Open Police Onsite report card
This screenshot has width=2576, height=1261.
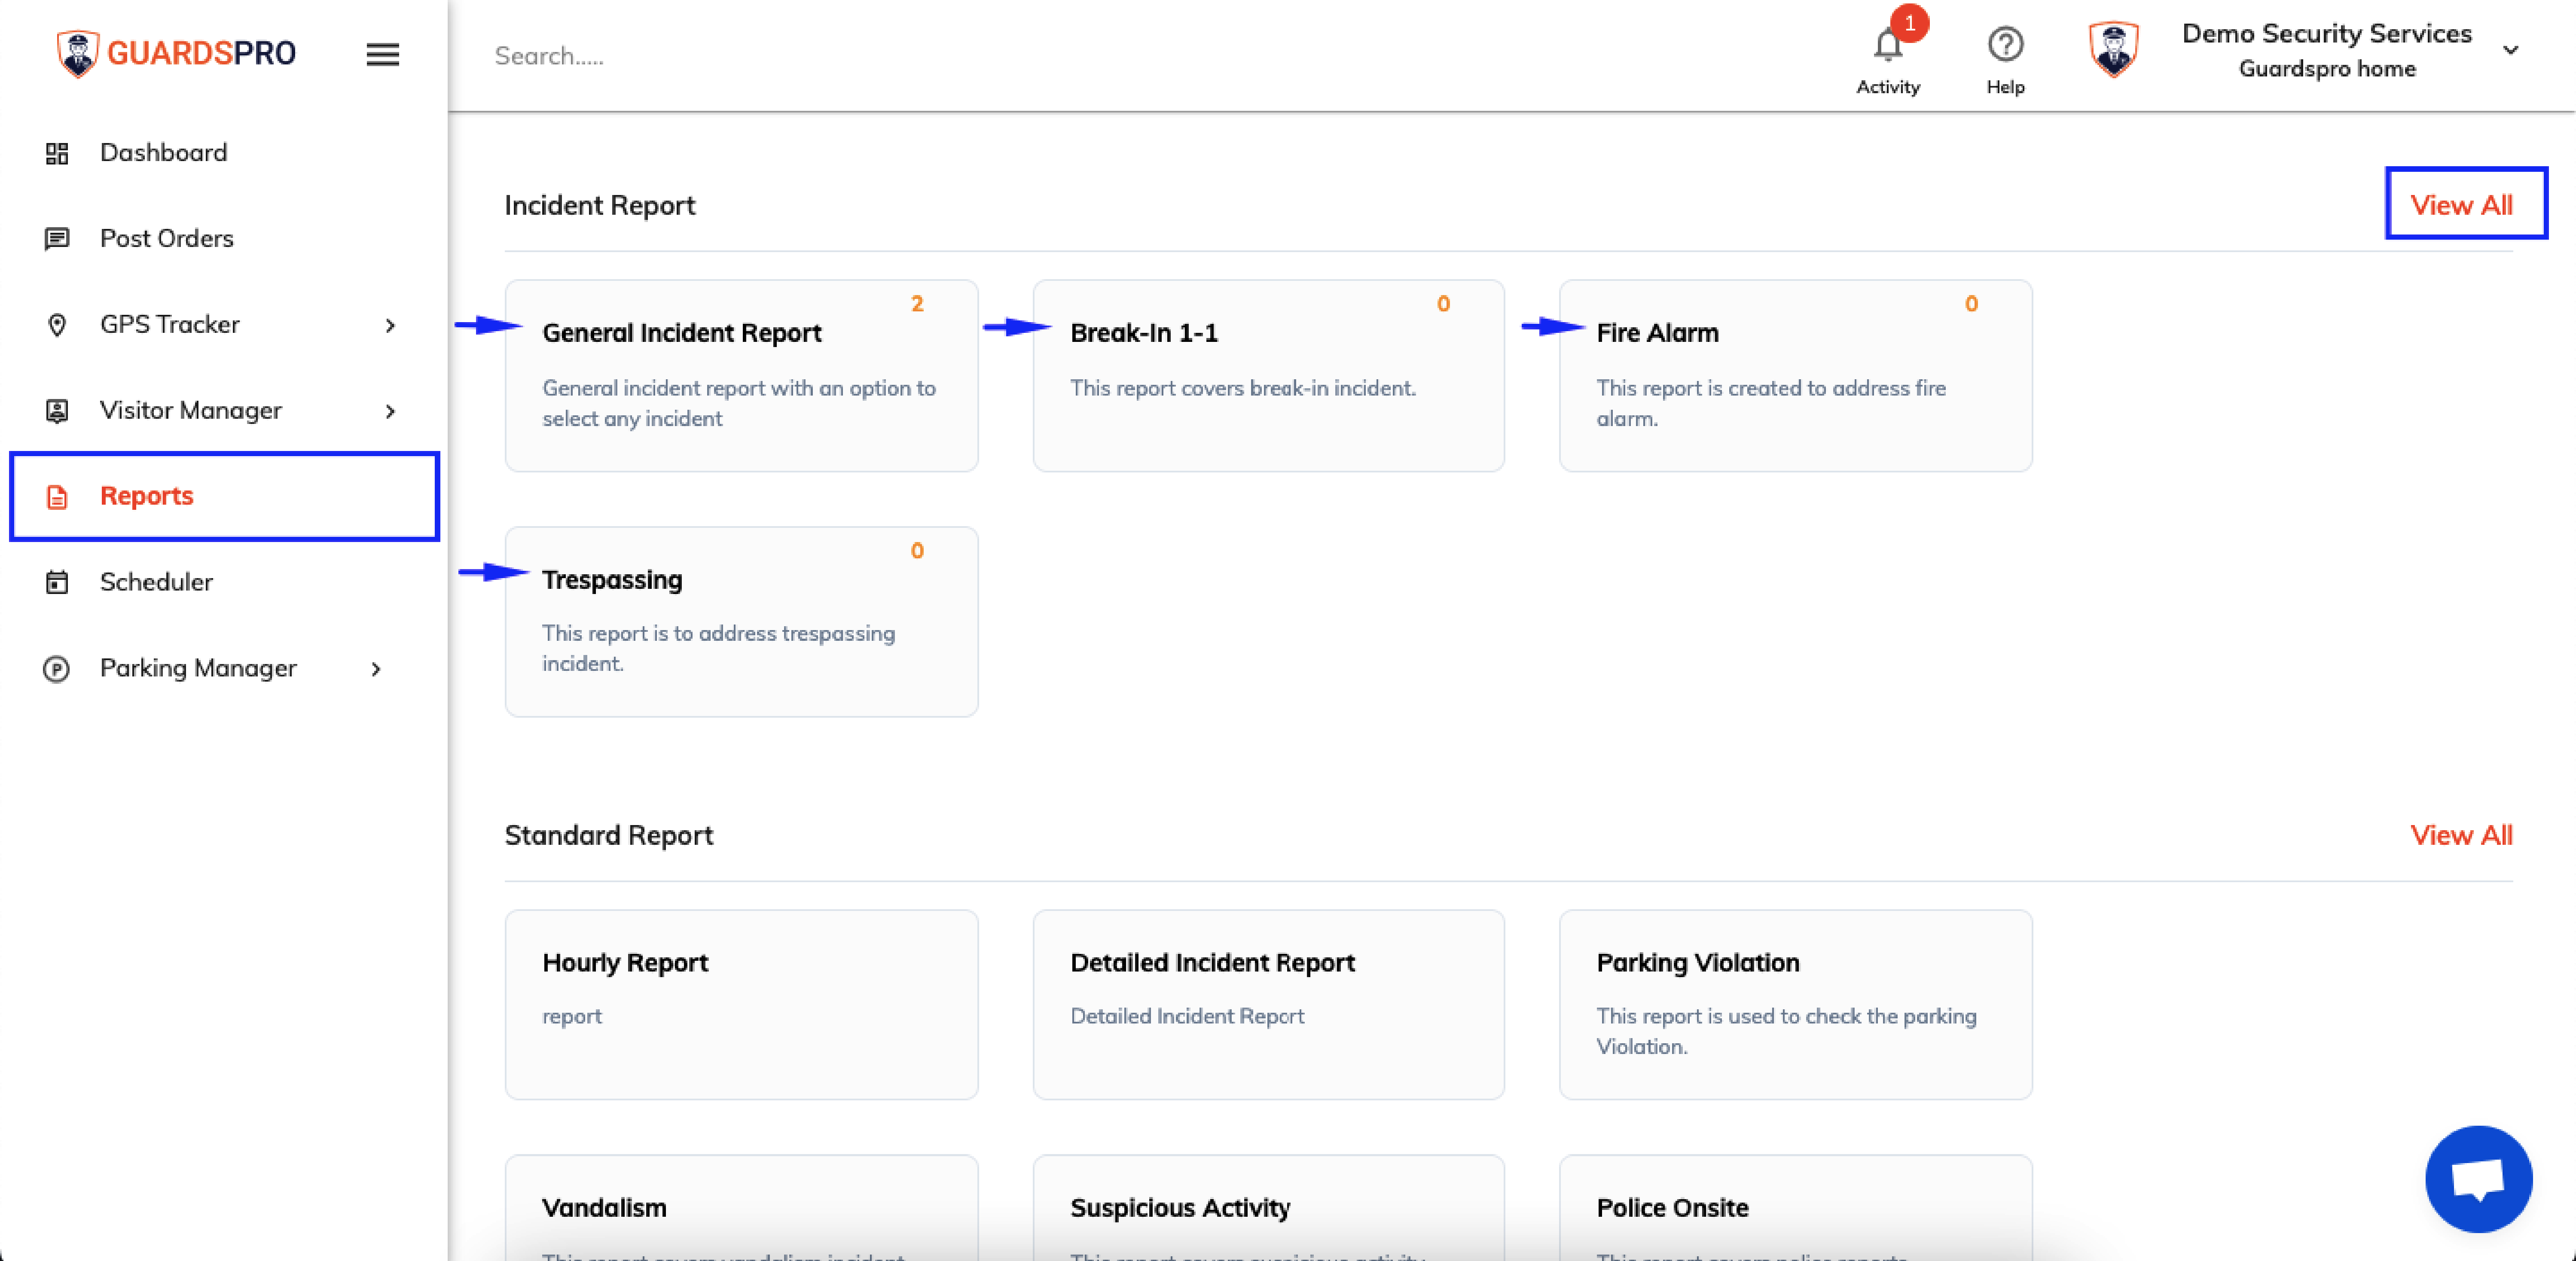click(1795, 1208)
